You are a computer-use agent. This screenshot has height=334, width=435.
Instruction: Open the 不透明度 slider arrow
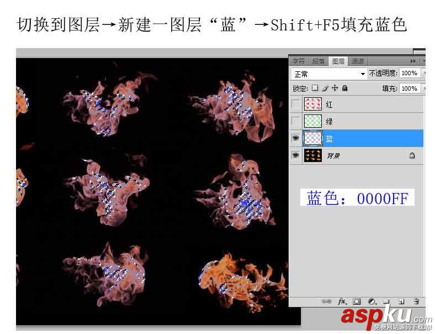423,74
